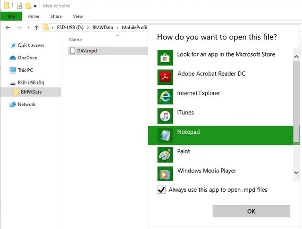Open the File tab
Viewport: 302px width, 229px height.
point(11,16)
